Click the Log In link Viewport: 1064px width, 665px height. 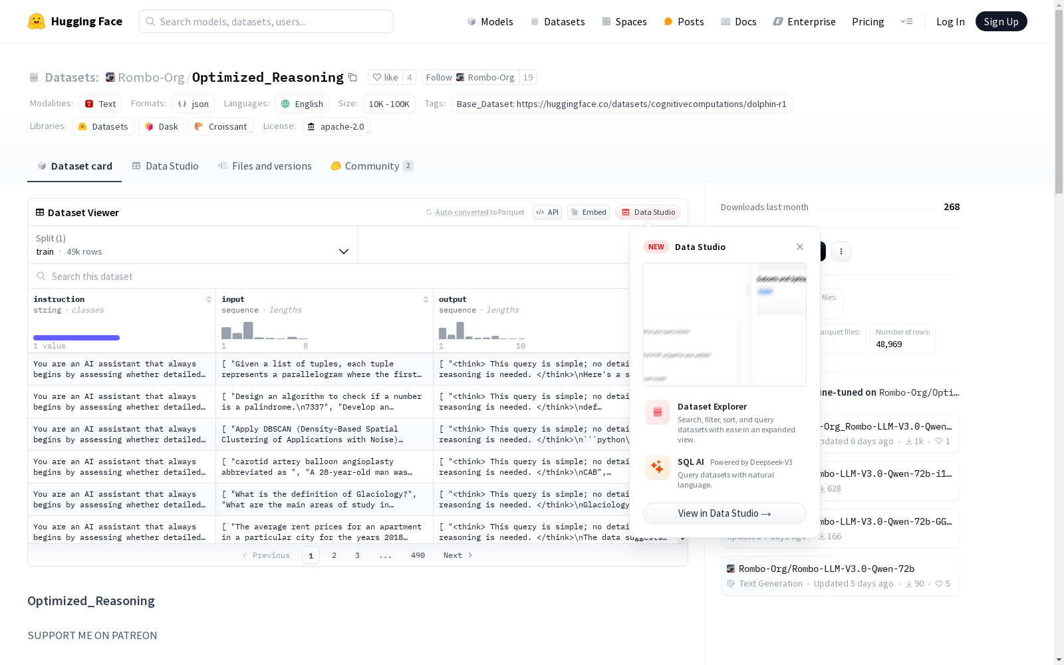[x=950, y=21]
